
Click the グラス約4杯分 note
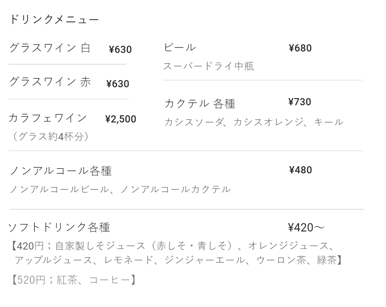pos(50,137)
